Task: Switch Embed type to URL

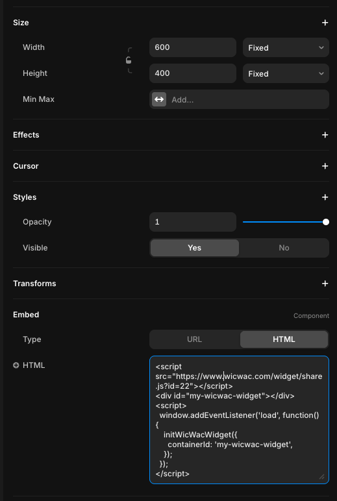Action: click(194, 339)
